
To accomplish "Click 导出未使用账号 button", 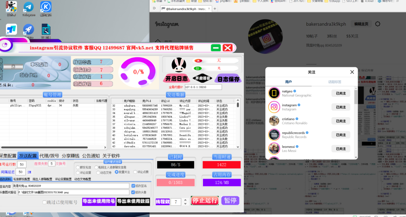I will (x=98, y=201).
